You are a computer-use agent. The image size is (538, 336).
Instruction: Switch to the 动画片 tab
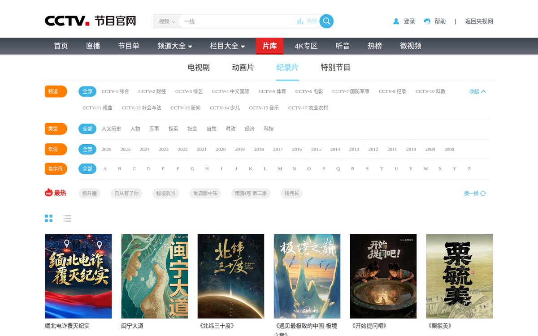(243, 68)
